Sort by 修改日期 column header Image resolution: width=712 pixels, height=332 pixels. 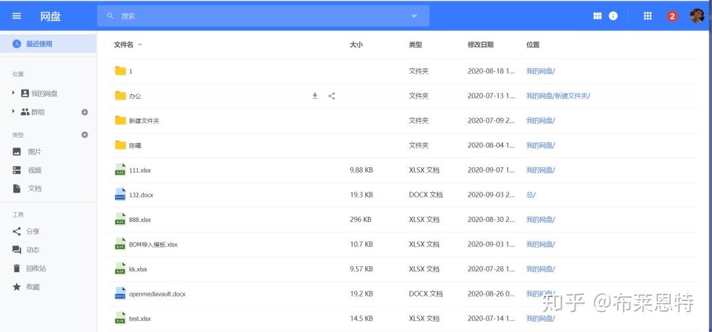[x=481, y=44]
